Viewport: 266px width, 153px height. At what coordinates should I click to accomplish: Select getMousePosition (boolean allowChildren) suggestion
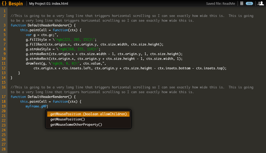point(88,114)
